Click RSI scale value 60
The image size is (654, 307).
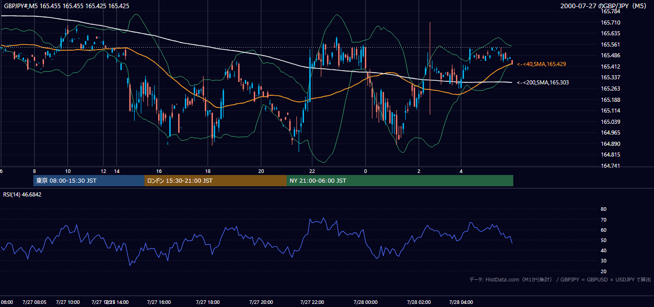point(603,230)
